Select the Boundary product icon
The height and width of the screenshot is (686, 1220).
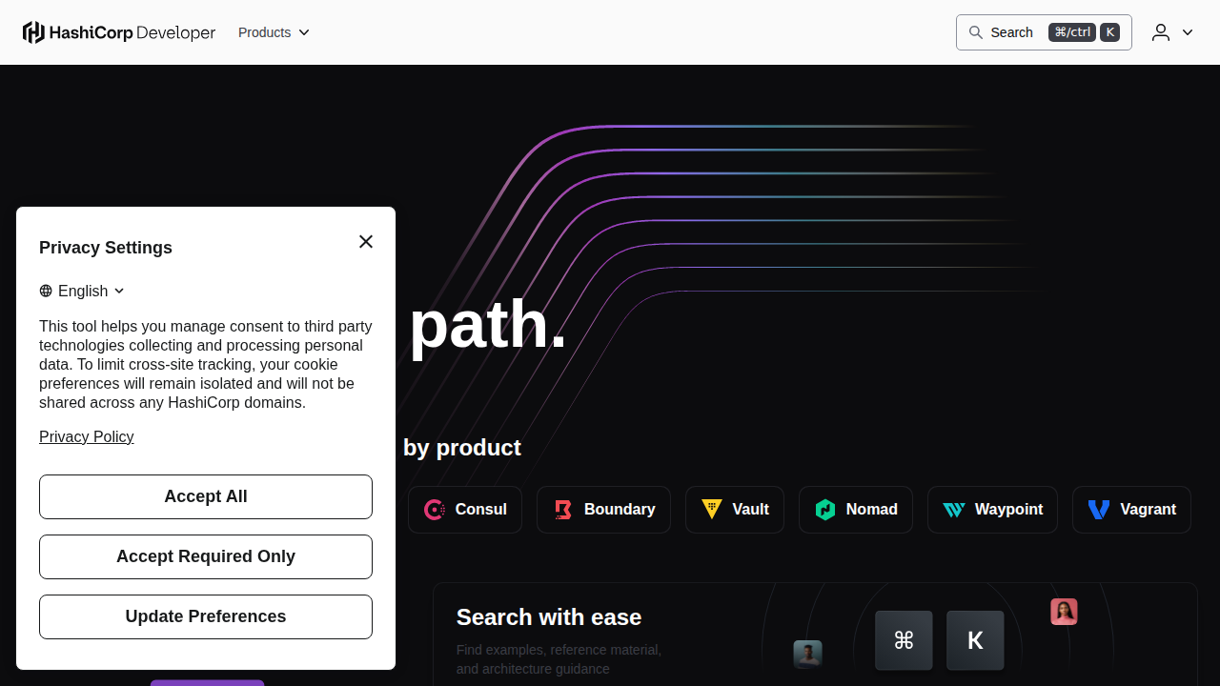pos(562,509)
